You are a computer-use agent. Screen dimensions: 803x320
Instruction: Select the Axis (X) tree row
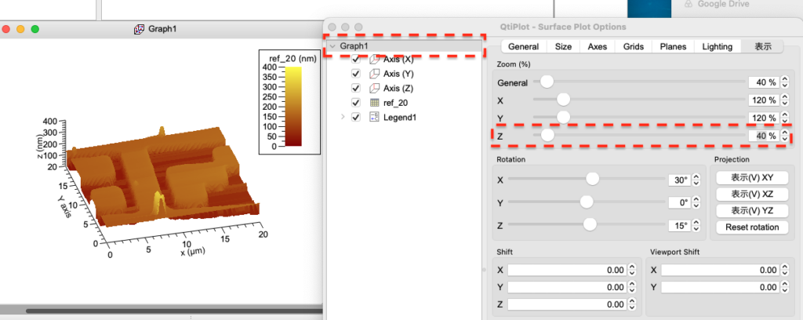click(405, 60)
